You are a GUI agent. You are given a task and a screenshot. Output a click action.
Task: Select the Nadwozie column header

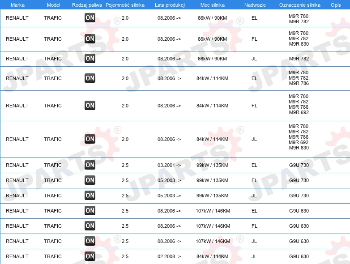[x=255, y=5]
